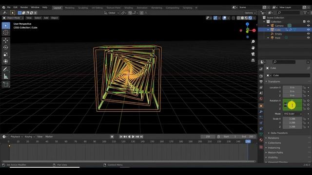
Task: Open the Render menu
Action: 24,7
